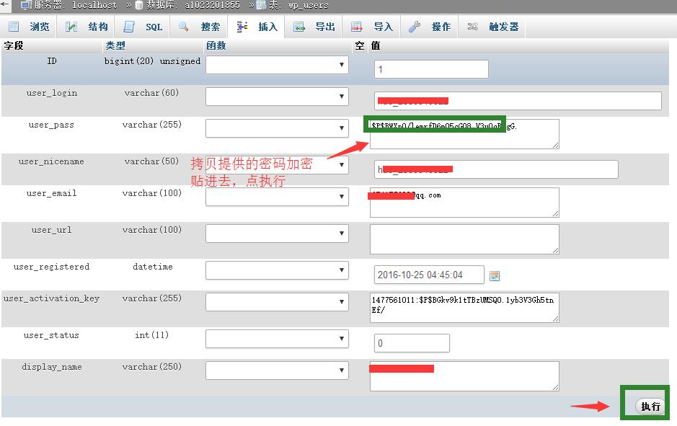677x426 pixels.
Task: Click the structure icon beside 结构
Action: tap(71, 27)
